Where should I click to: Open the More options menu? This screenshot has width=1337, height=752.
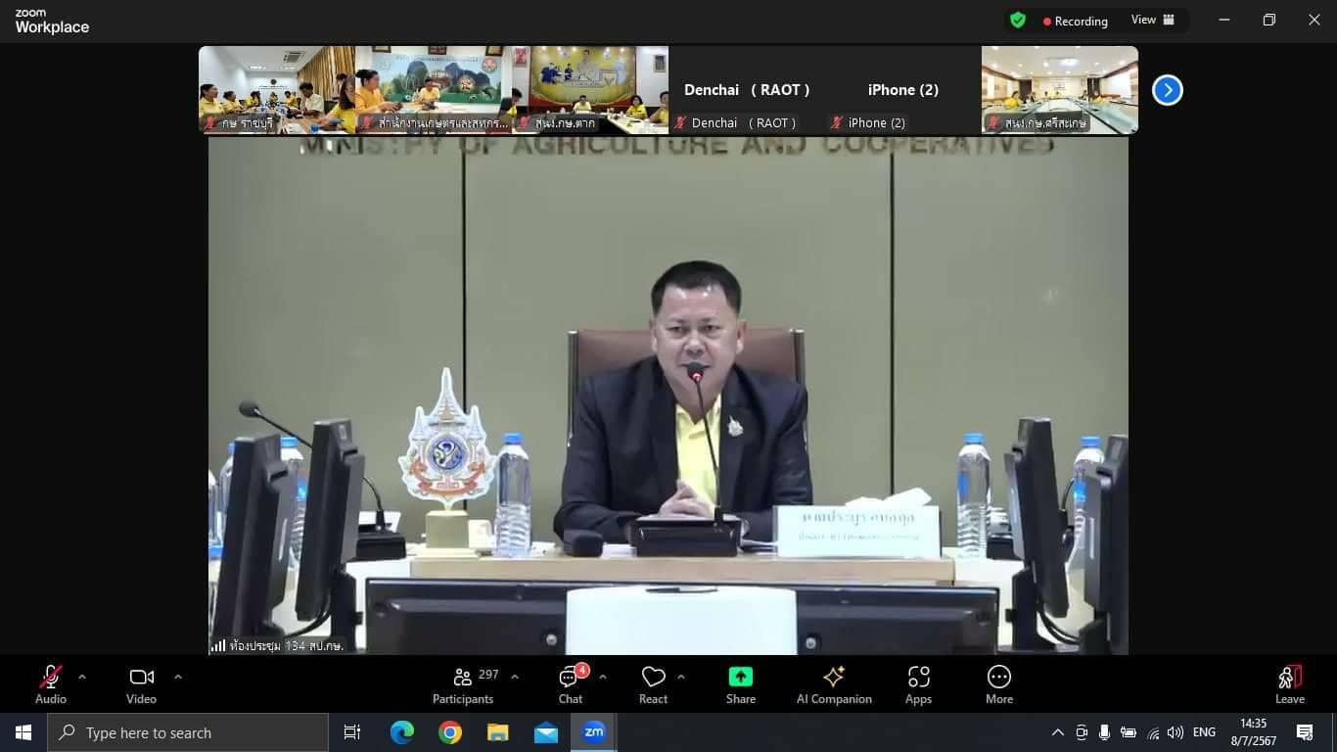[x=998, y=683]
